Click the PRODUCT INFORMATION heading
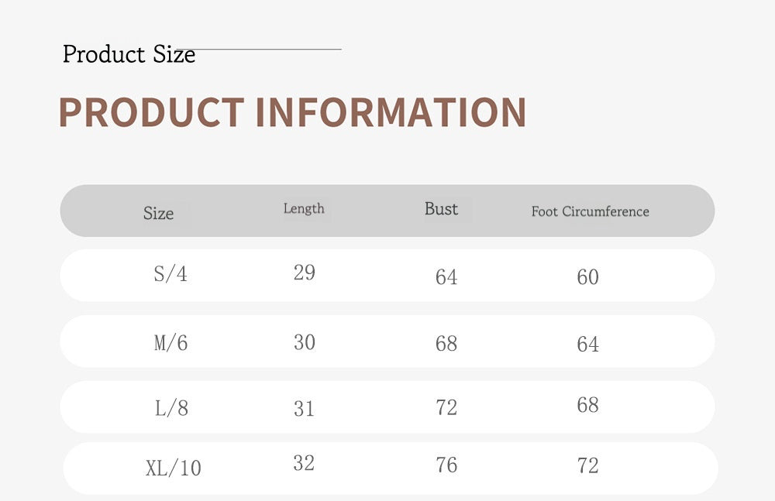The image size is (775, 501). tap(292, 112)
